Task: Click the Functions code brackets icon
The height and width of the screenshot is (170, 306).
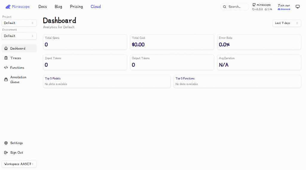Action: [6, 67]
